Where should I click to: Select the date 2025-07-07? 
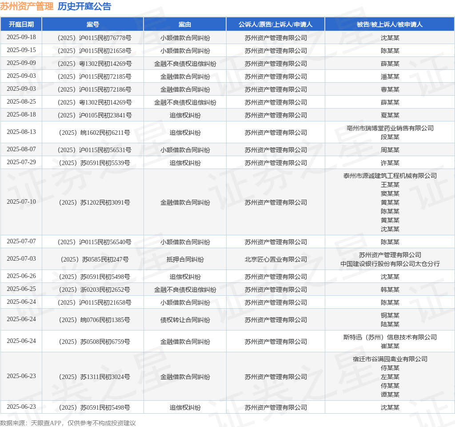pos(21,242)
